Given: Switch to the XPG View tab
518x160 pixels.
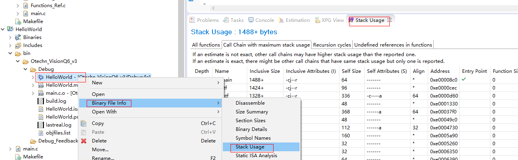Looking at the screenshot, I should tap(329, 20).
